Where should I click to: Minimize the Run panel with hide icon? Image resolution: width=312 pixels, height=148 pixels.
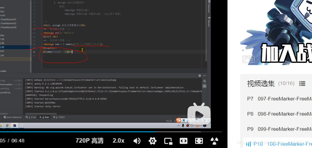[x=204, y=75]
